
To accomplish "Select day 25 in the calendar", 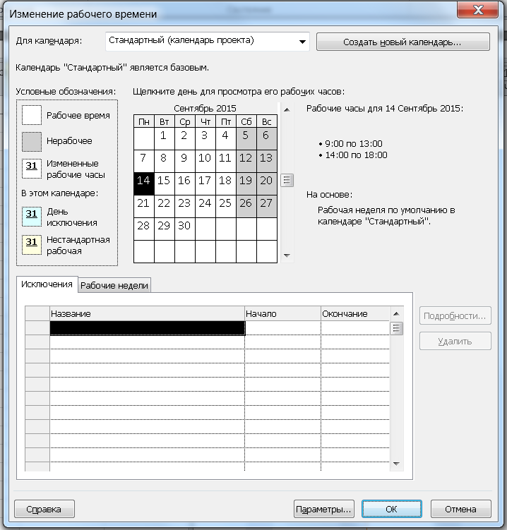I will tap(225, 206).
